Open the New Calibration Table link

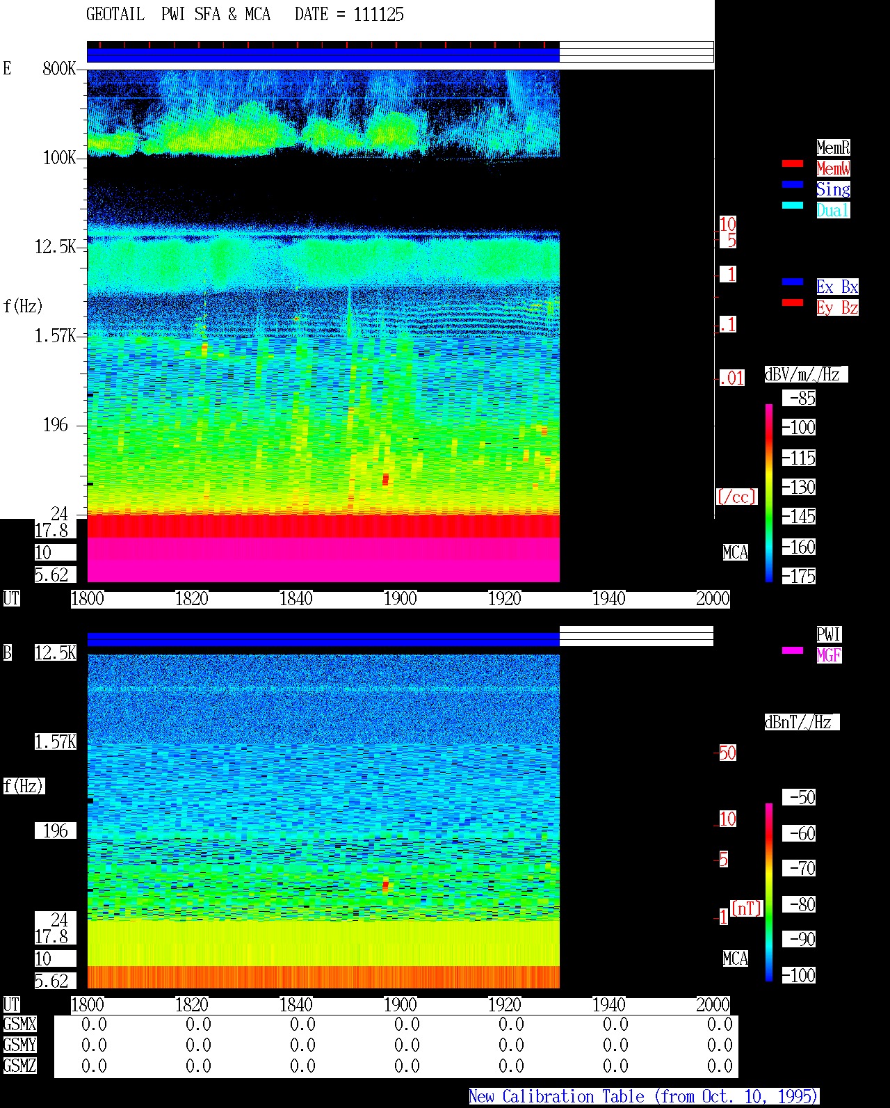(644, 1097)
